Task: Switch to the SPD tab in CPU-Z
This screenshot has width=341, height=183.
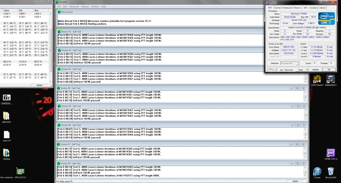Action: pos(306,8)
